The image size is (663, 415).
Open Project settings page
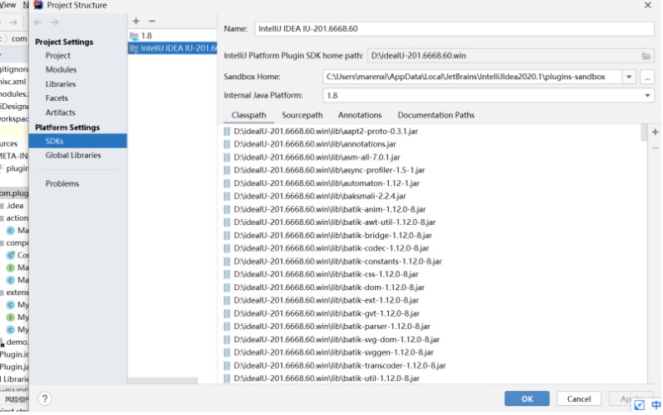58,56
